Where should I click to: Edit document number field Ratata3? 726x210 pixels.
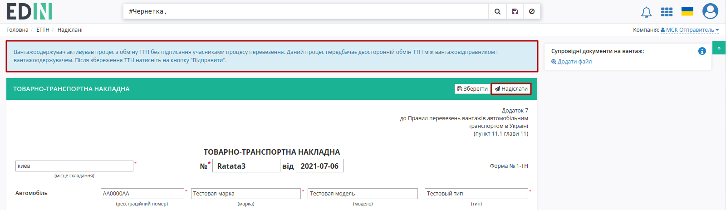coord(246,166)
